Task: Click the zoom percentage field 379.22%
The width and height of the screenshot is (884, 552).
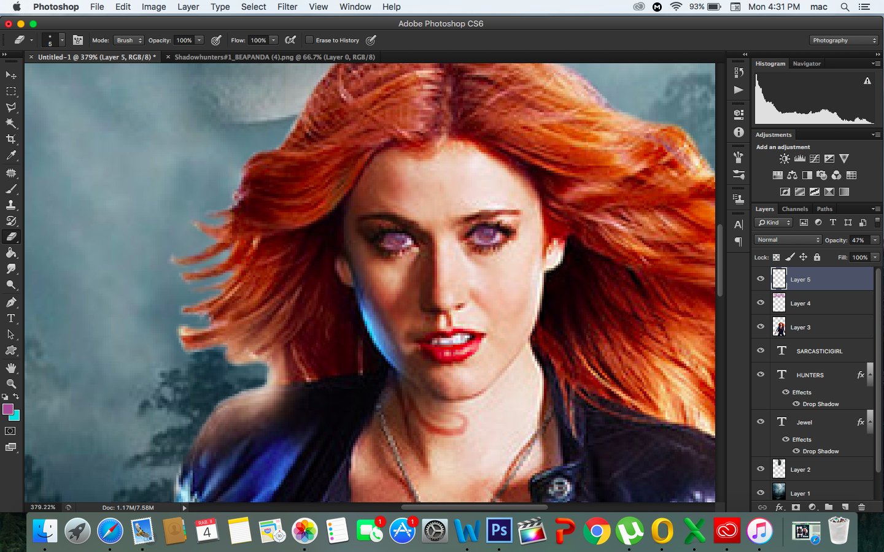Action: (43, 507)
